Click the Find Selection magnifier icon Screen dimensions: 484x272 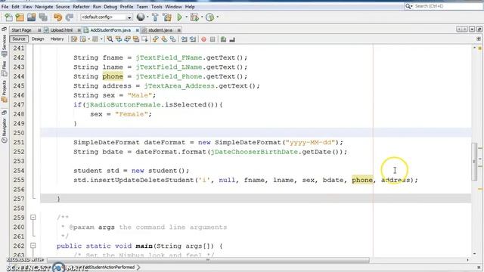(x=110, y=39)
